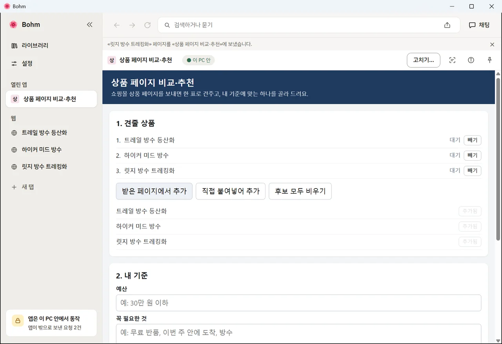Click the scrollbar down arrow

(x=498, y=340)
